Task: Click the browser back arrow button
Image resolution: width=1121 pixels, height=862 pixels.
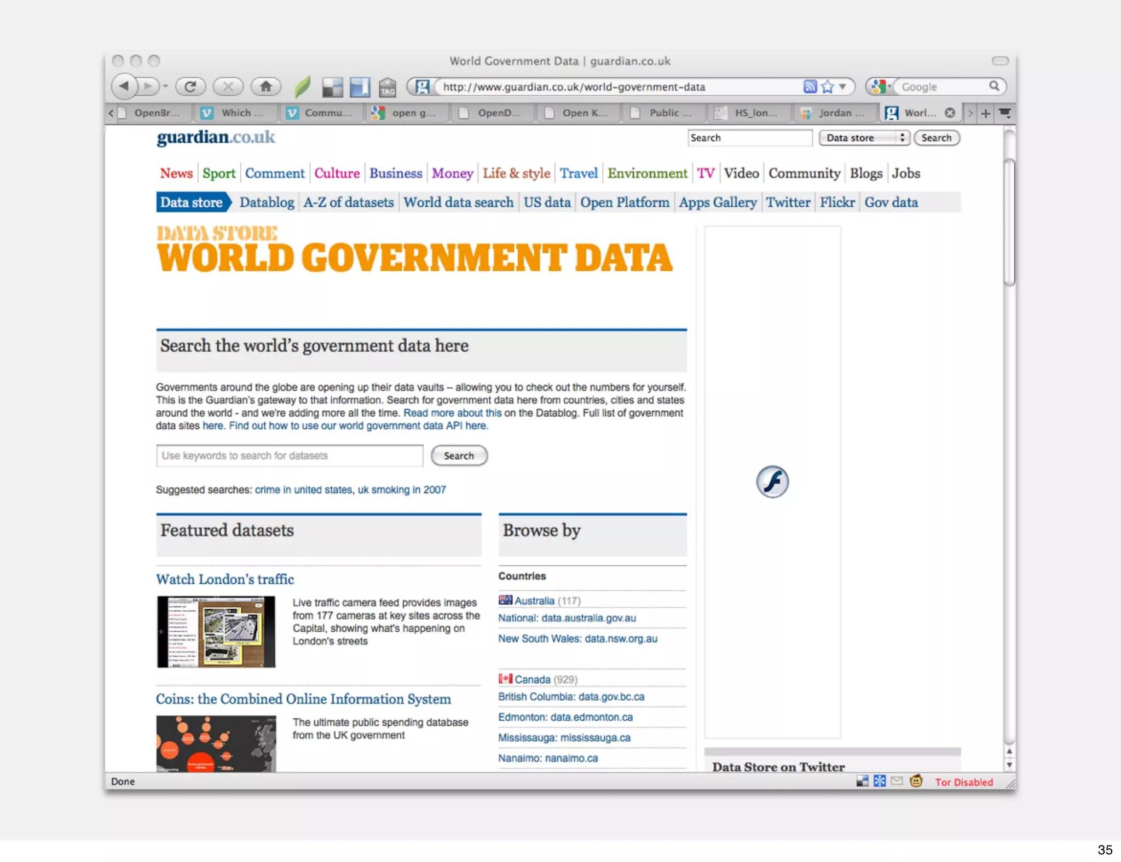Action: (x=125, y=86)
